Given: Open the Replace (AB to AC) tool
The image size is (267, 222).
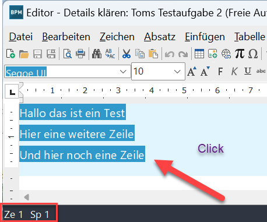Looking at the screenshot, I should [110, 54].
